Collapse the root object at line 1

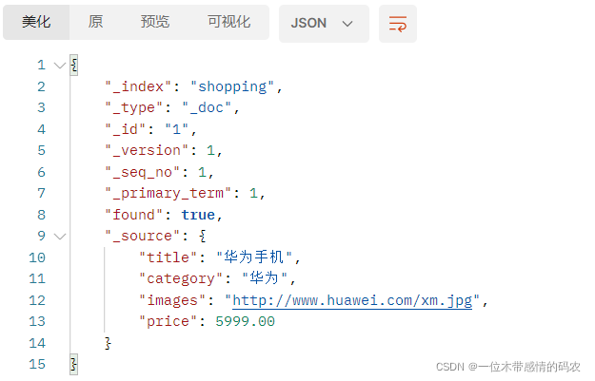click(x=60, y=65)
